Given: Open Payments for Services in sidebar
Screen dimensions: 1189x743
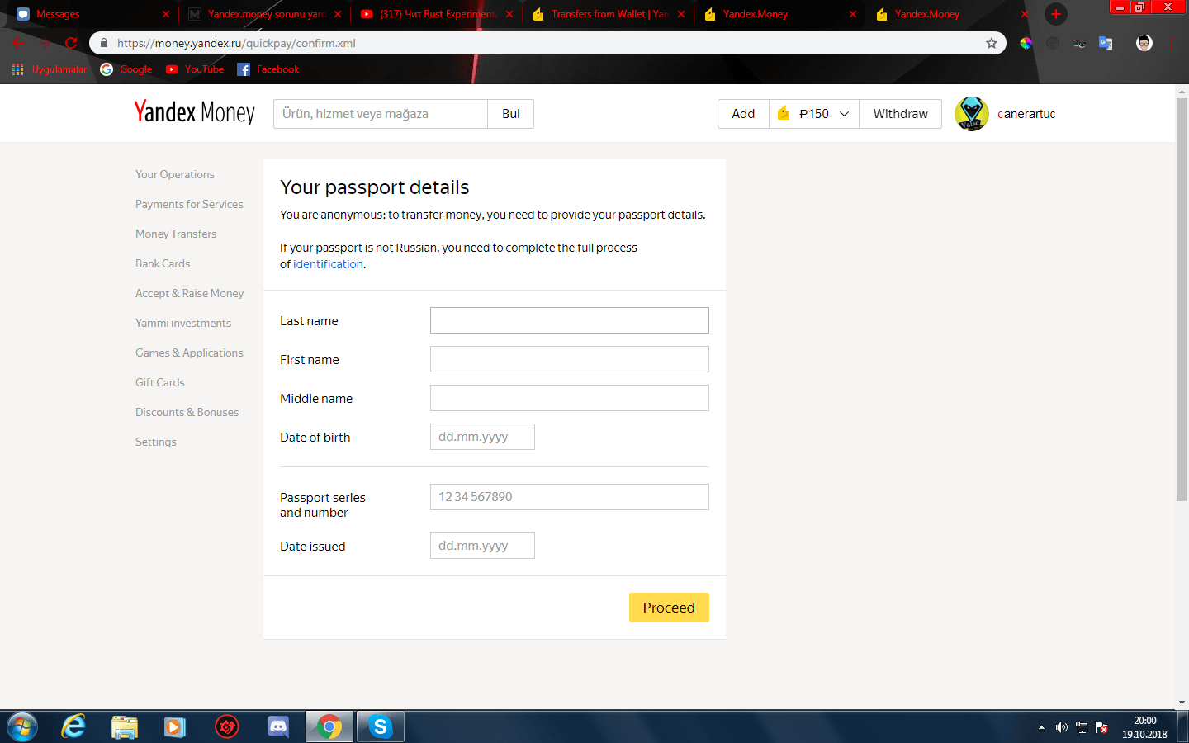Looking at the screenshot, I should click(189, 204).
